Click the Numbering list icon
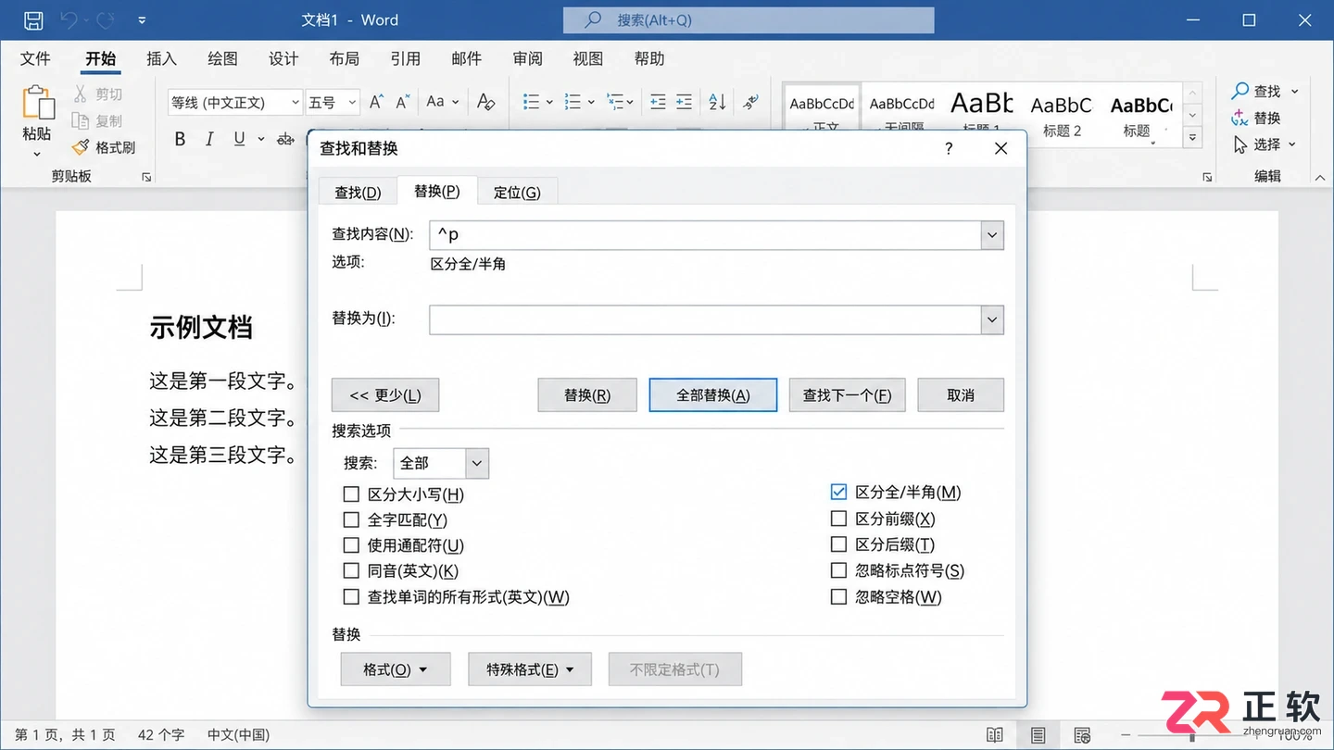This screenshot has height=750, width=1334. 573,102
